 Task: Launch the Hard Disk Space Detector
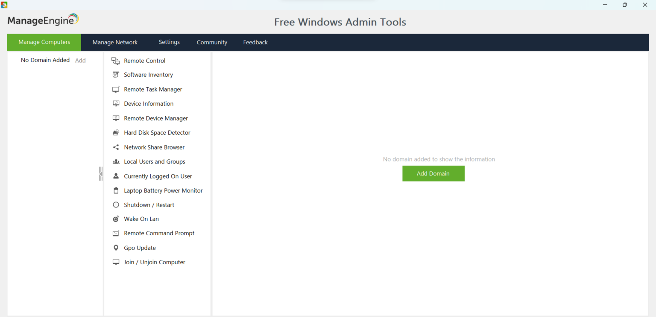pyautogui.click(x=157, y=133)
